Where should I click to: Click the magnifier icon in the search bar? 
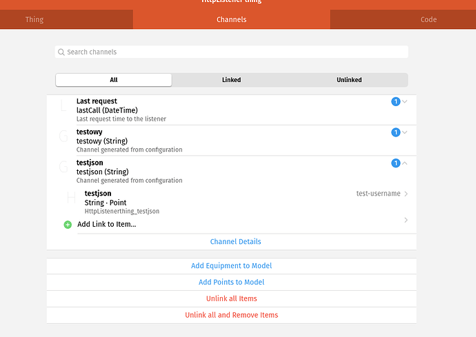tap(61, 52)
